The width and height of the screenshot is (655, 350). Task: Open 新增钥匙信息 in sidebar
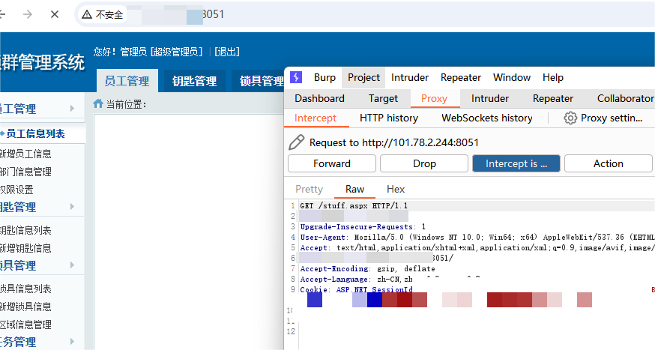tap(25, 249)
